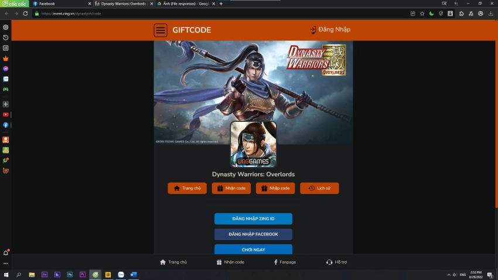The height and width of the screenshot is (280, 498).
Task: Open the sidebar notifications bell
Action: 6,252
